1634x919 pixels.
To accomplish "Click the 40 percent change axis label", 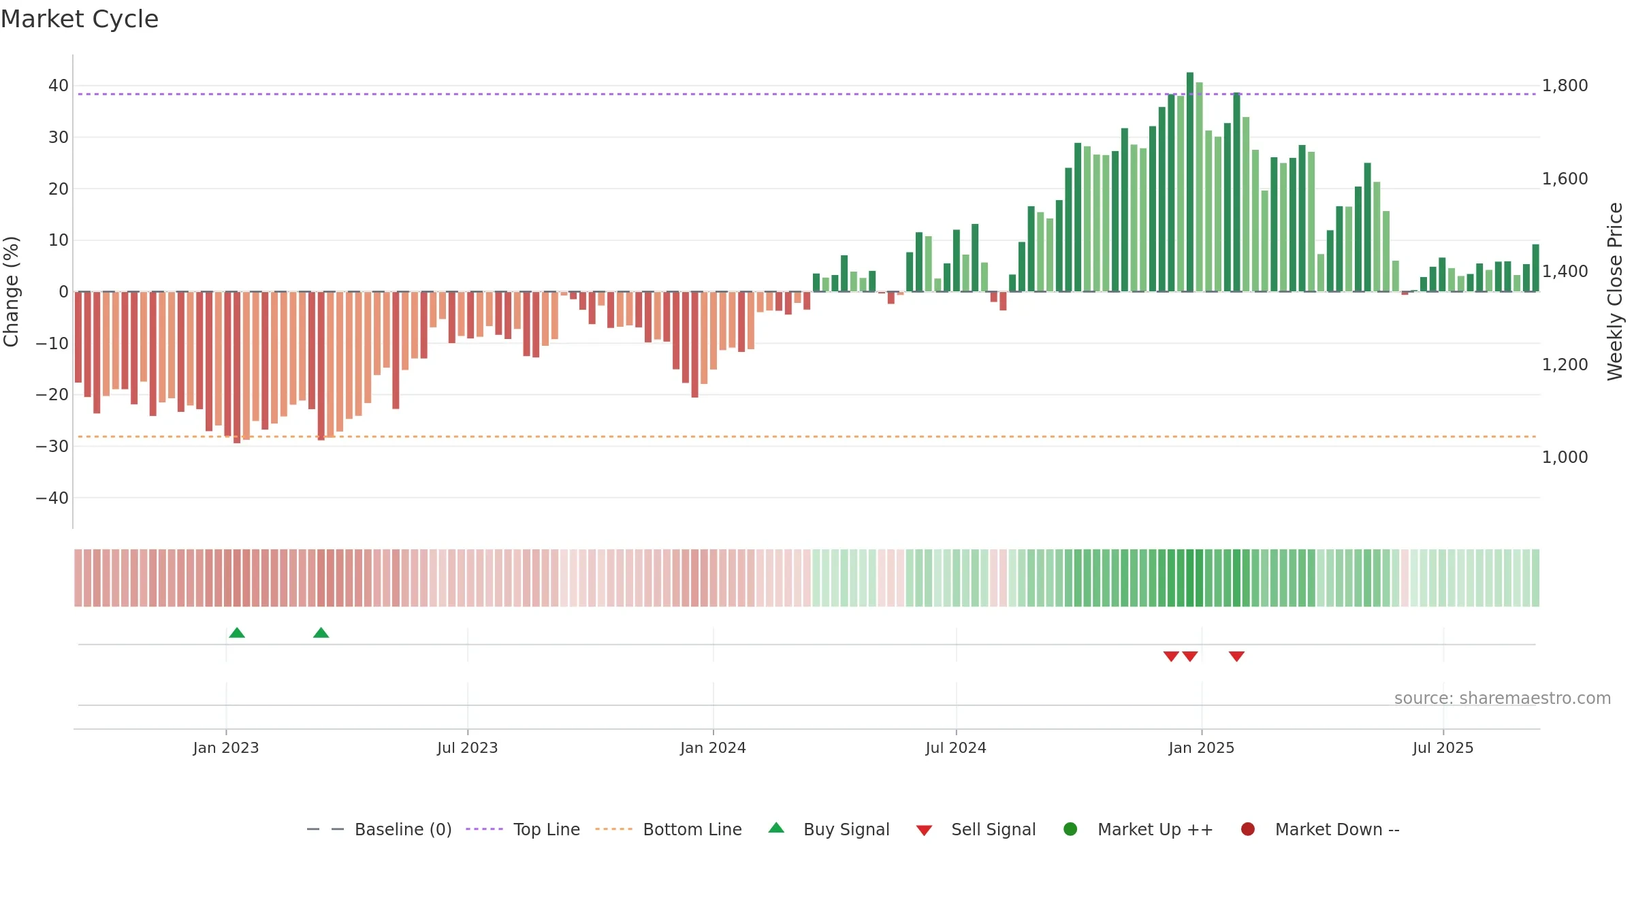I will coord(59,86).
